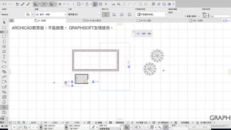Click the Suspend Groups lock icon
The width and height of the screenshot is (231, 130).
click(x=87, y=4)
